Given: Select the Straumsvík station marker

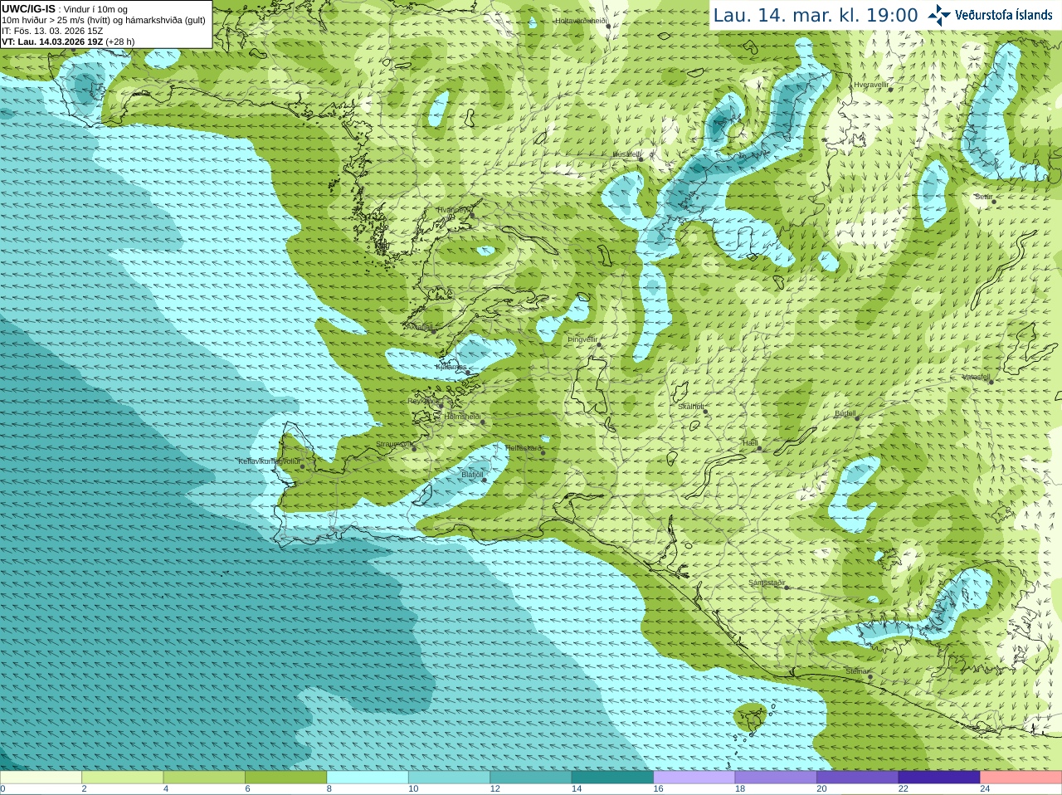Looking at the screenshot, I should point(412,449).
